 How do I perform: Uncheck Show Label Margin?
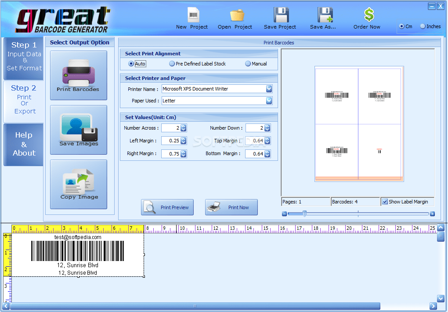[386, 201]
